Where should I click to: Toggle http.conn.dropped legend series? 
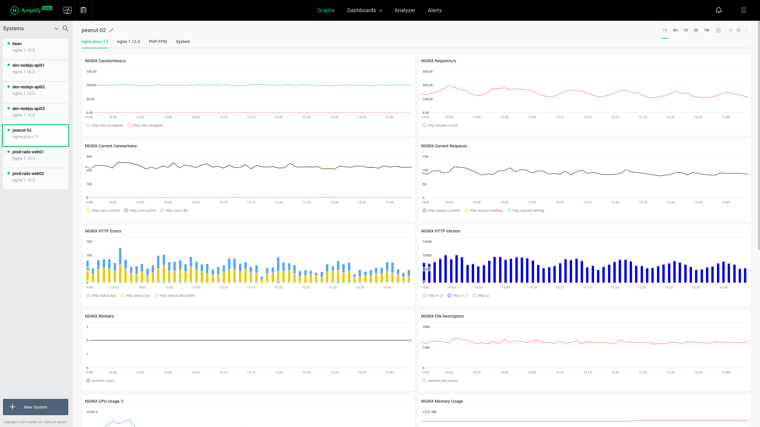pyautogui.click(x=148, y=125)
